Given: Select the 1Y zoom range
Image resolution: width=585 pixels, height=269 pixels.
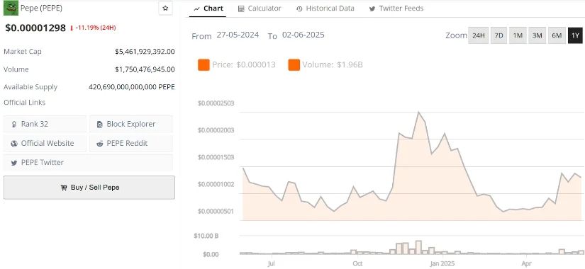Looking at the screenshot, I should point(575,35).
